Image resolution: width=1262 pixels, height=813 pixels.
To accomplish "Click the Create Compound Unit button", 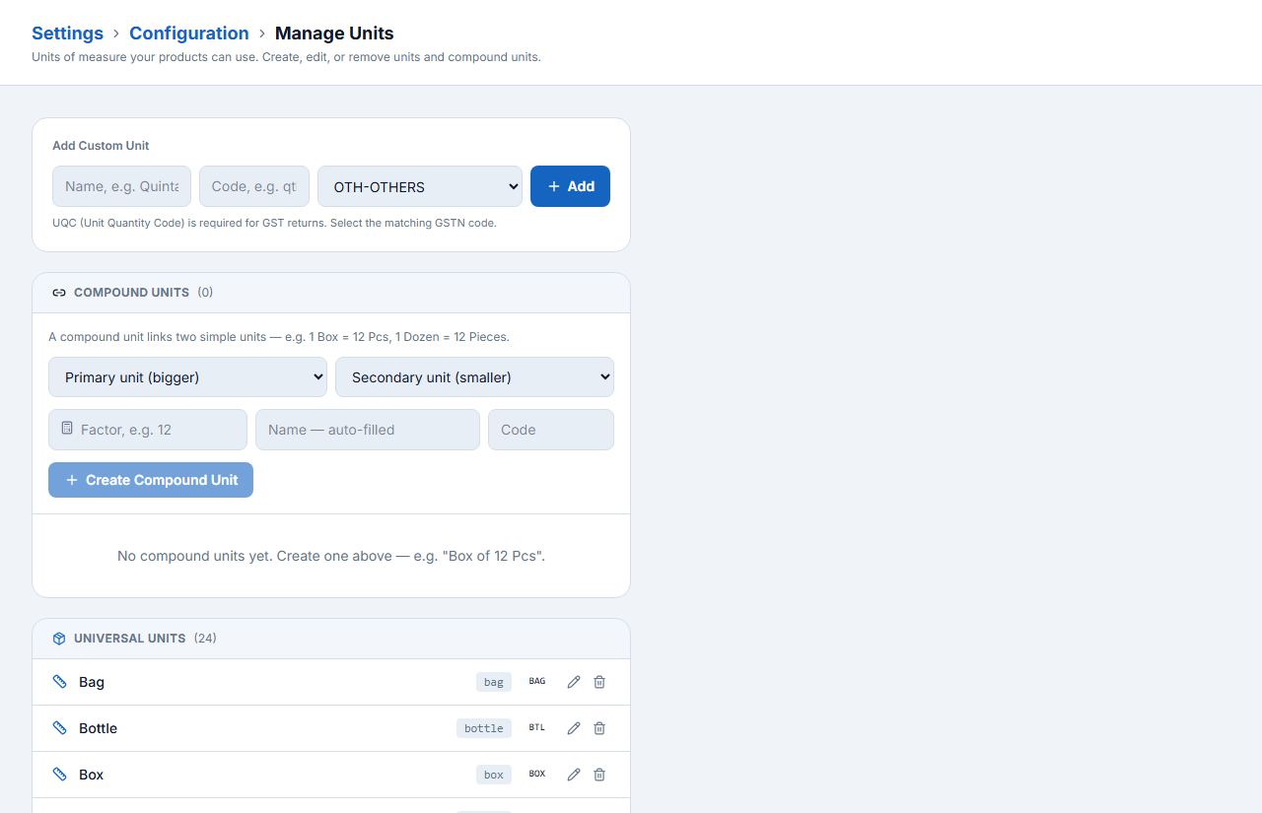I will (151, 480).
